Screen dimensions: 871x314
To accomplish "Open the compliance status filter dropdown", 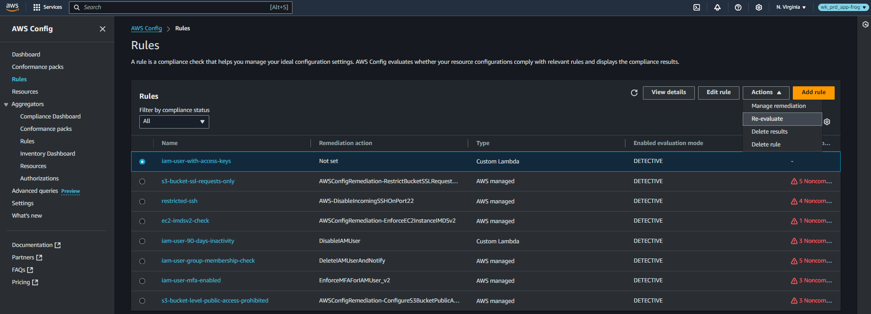I will point(174,122).
